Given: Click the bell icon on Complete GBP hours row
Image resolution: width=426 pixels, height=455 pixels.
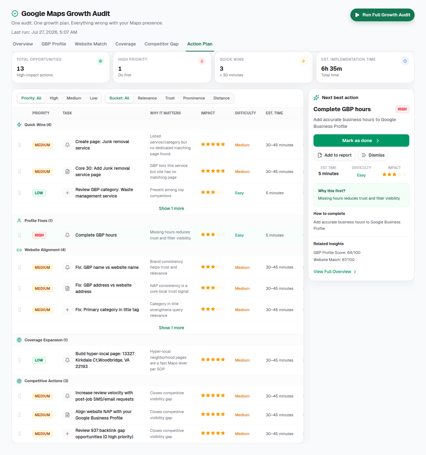Looking at the screenshot, I should (x=67, y=235).
